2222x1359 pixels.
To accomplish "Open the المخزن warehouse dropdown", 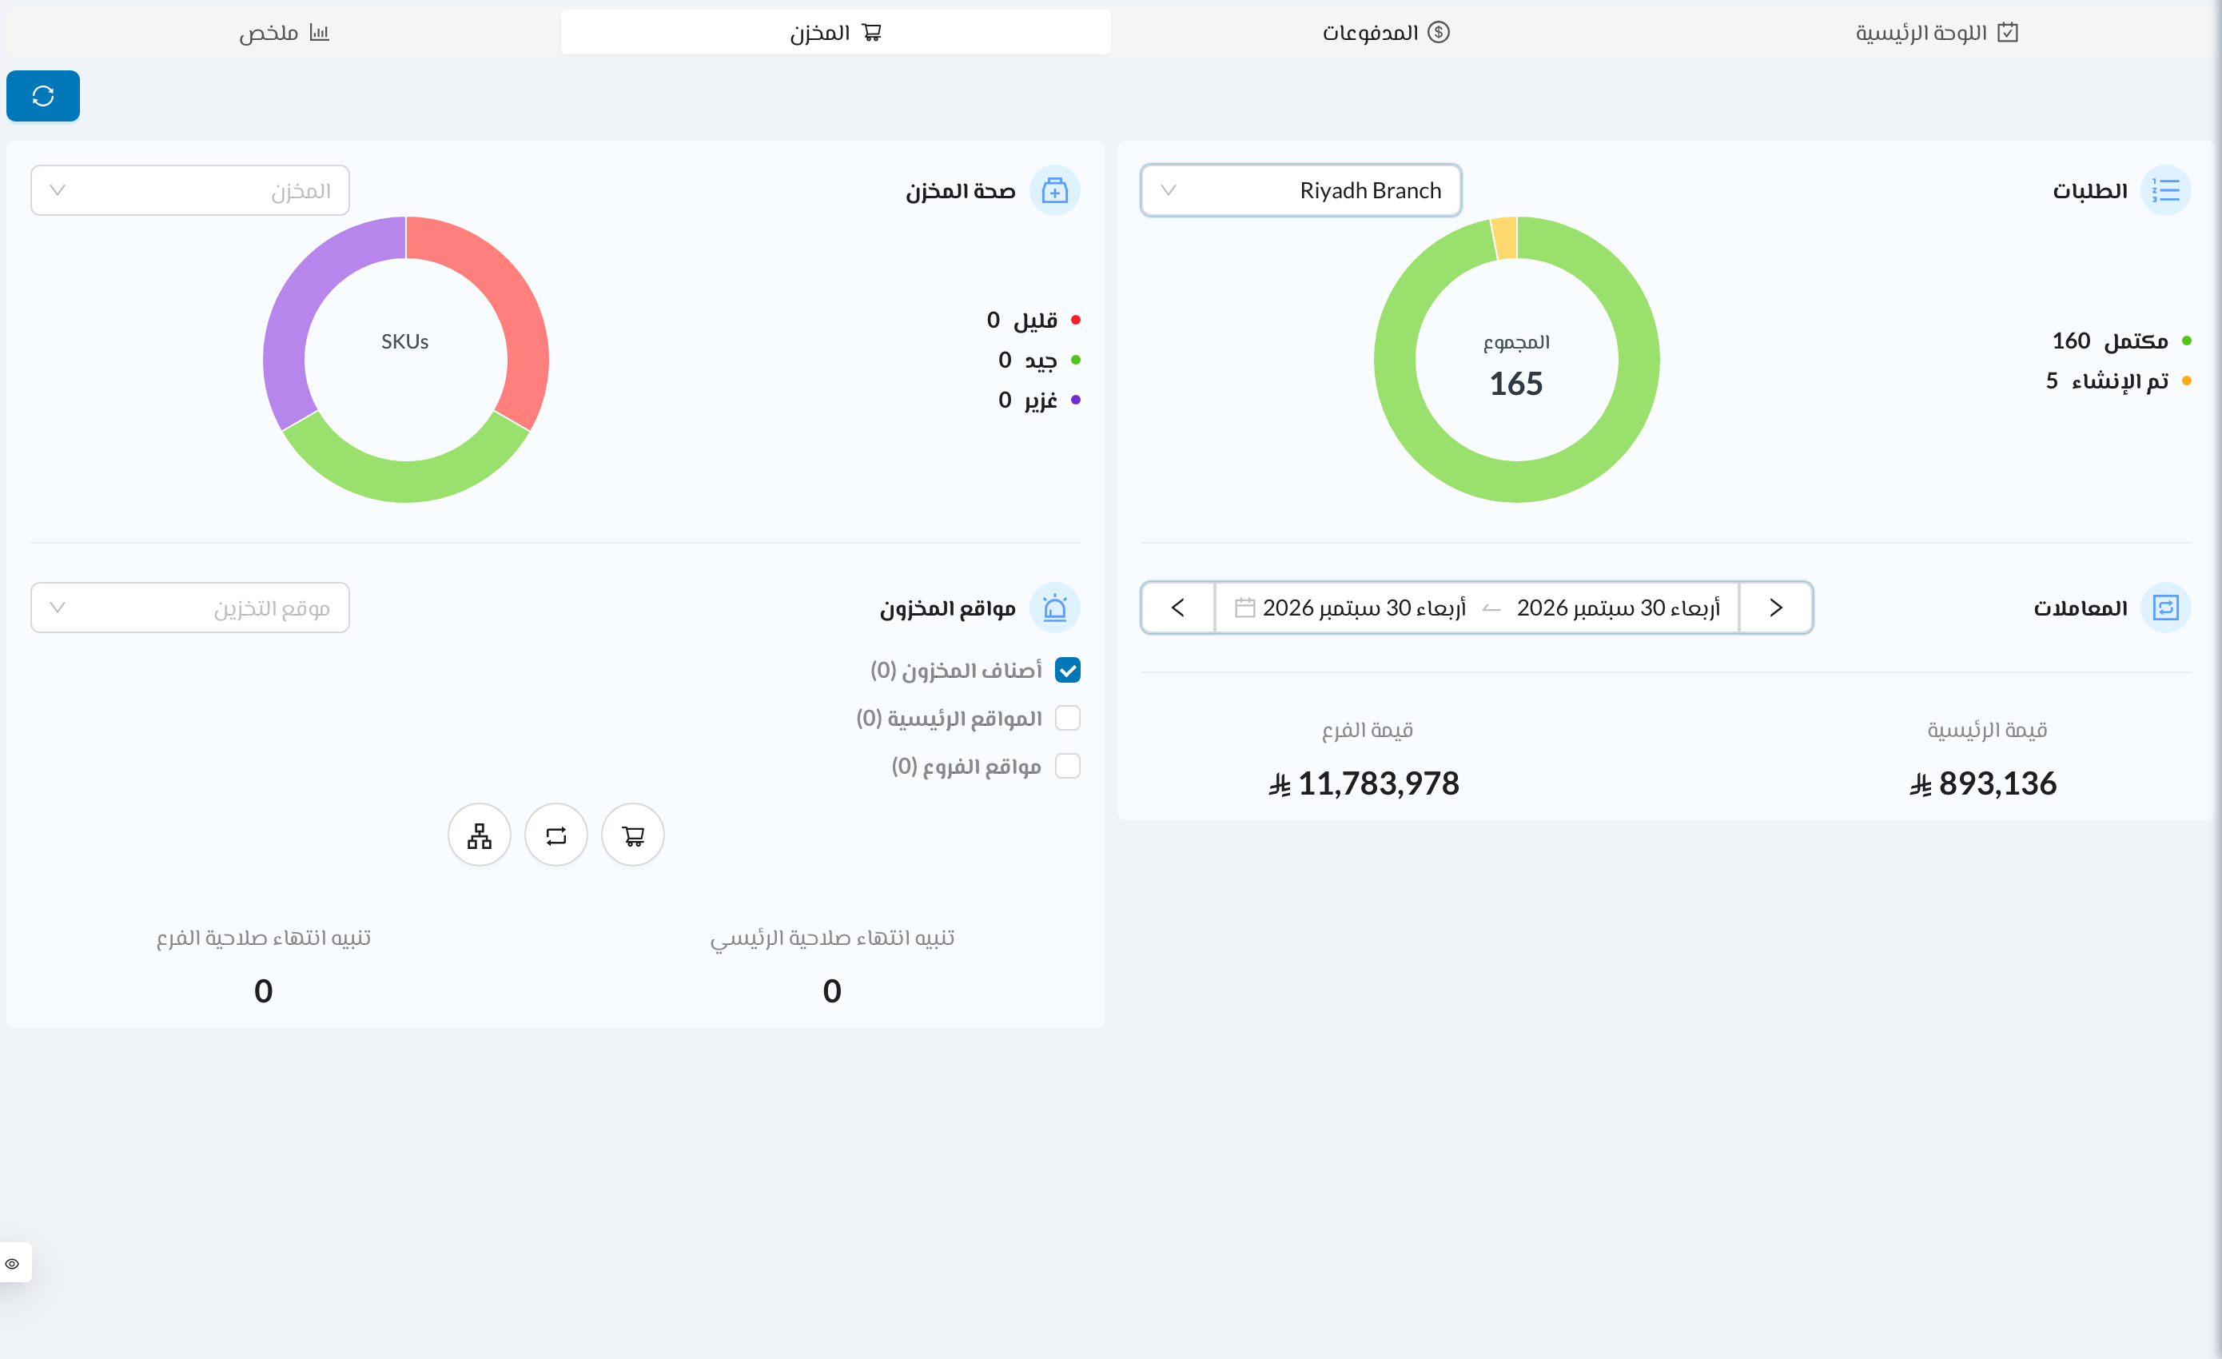I will (190, 190).
